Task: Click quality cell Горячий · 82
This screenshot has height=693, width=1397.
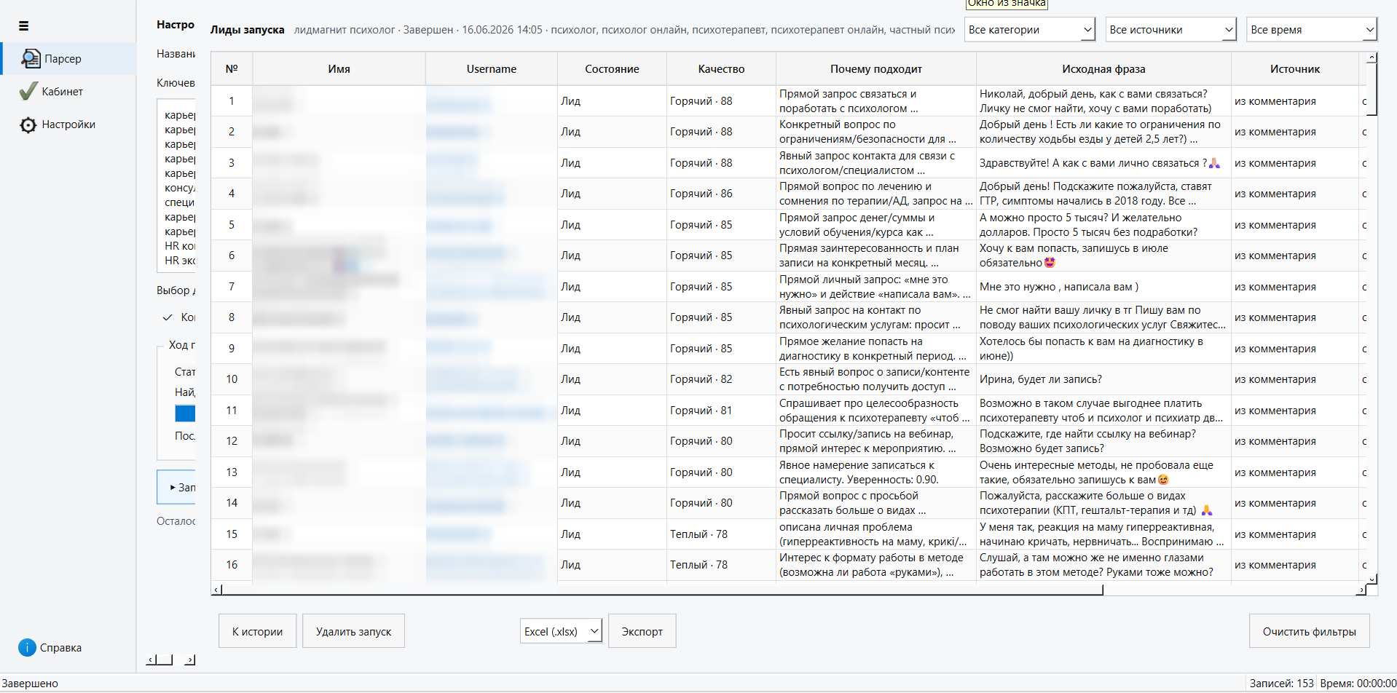Action: pos(721,379)
